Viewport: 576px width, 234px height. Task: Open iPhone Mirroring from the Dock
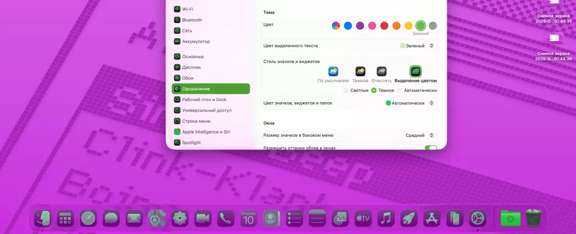click(454, 219)
